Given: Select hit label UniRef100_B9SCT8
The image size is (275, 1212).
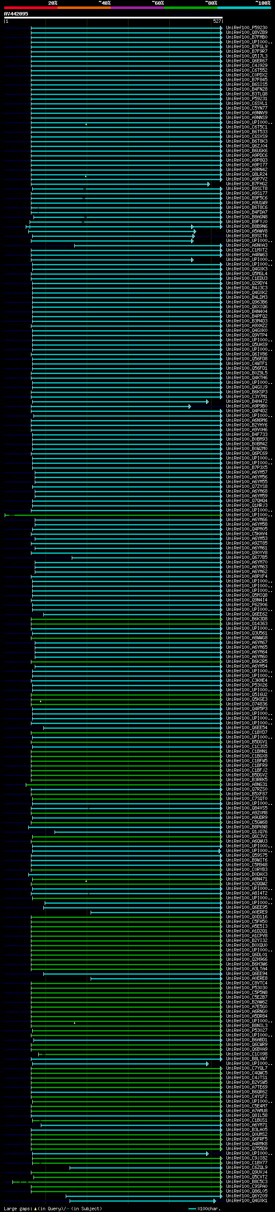Looking at the screenshot, I should pos(246,189).
